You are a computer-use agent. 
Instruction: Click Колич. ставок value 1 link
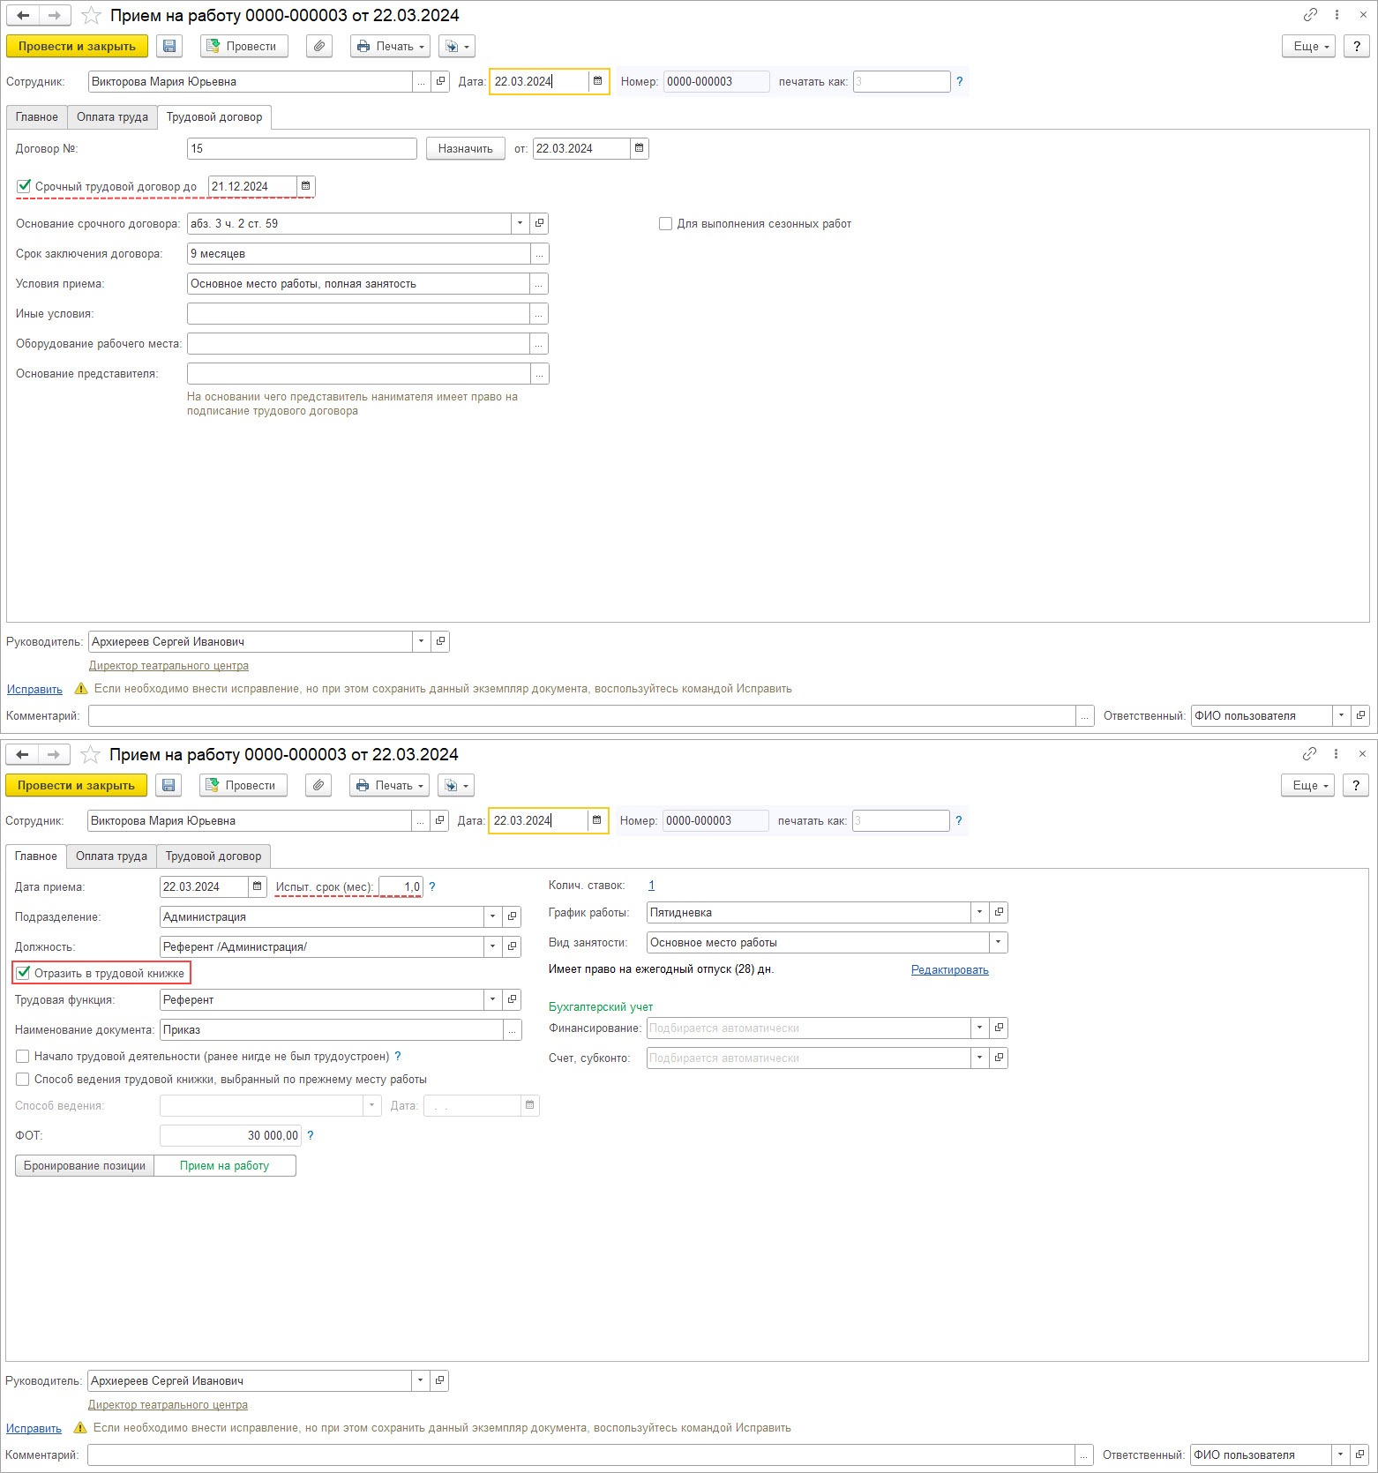click(x=651, y=885)
